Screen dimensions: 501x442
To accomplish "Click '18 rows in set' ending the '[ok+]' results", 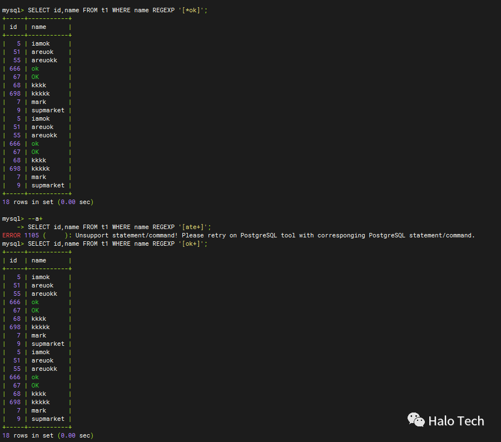I will [28, 436].
